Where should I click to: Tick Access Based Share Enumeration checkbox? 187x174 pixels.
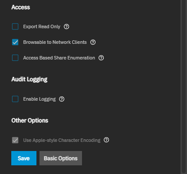coord(15,58)
